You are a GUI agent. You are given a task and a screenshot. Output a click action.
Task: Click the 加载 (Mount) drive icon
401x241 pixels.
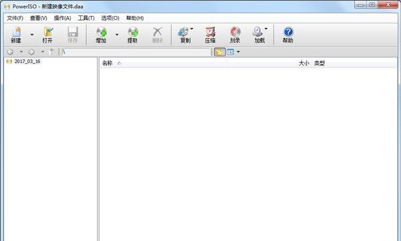[259, 35]
